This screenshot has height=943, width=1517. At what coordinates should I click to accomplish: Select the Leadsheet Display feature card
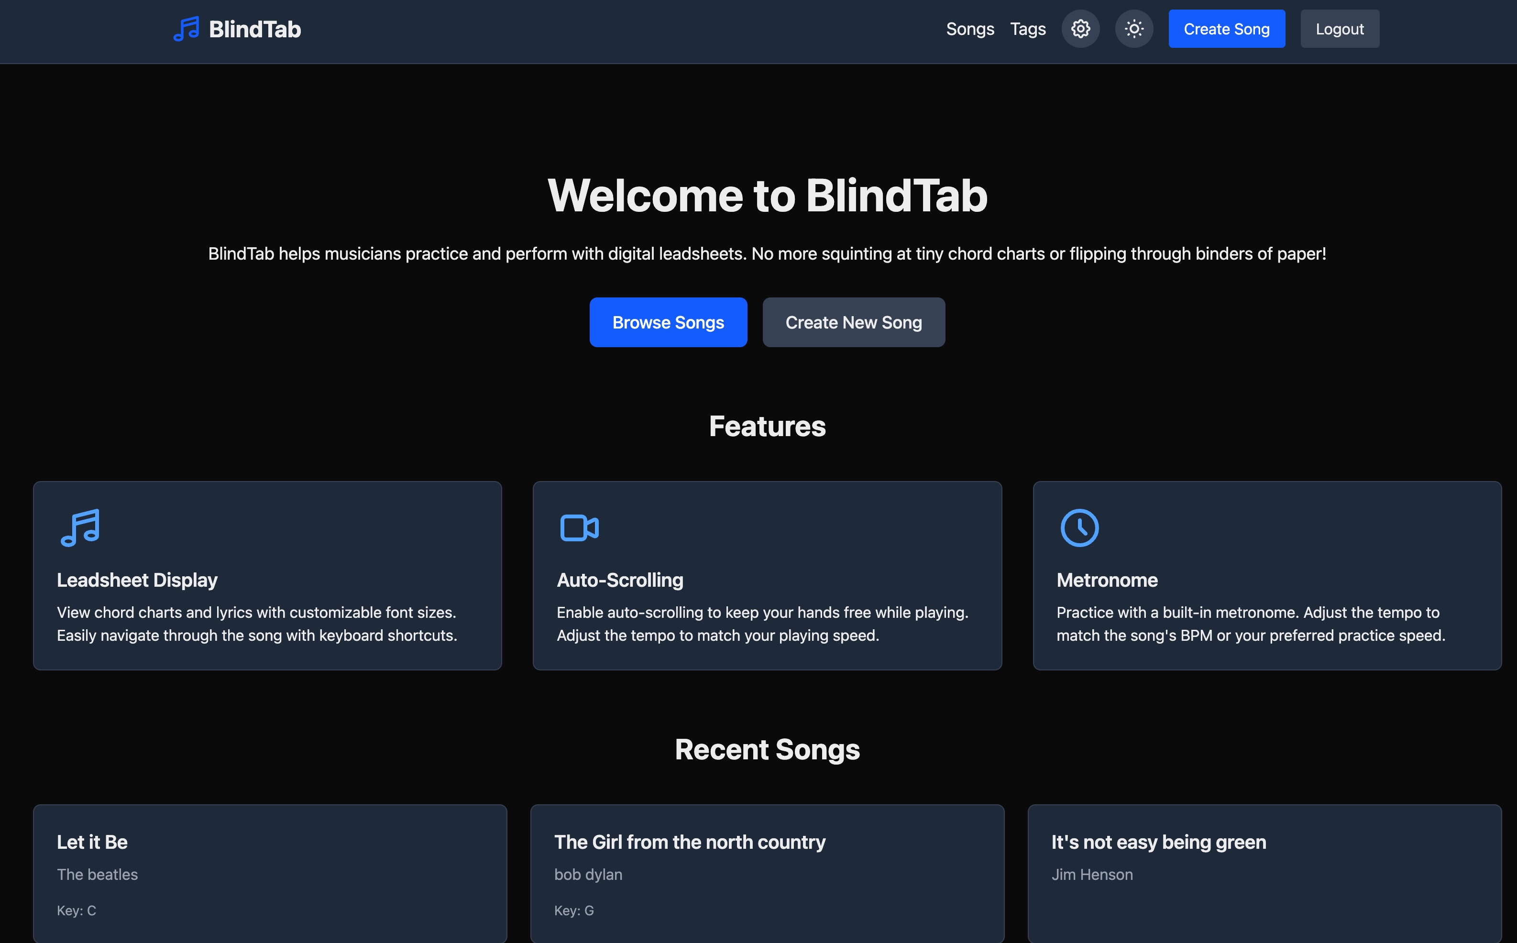[268, 576]
